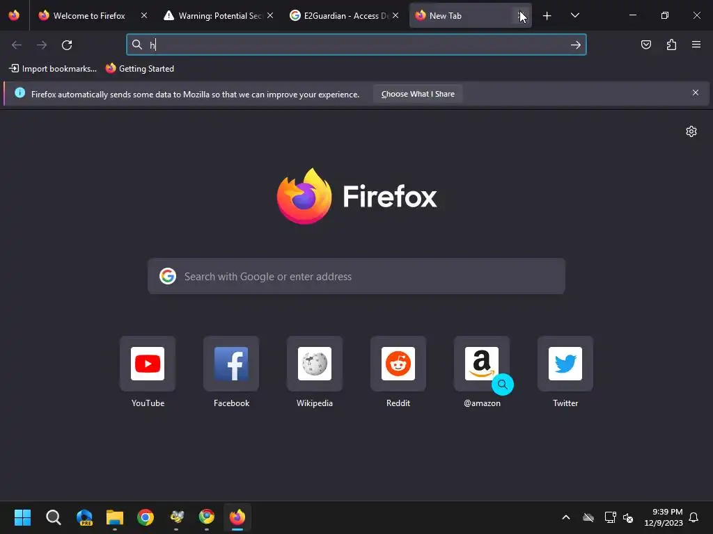This screenshot has width=713, height=534.
Task: Reload the current page
Action: (67, 45)
